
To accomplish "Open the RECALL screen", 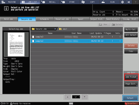I will 50,2.
